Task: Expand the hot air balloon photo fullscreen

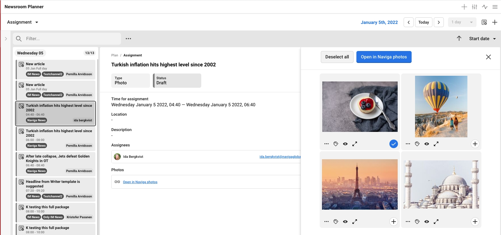Action: 436,144
